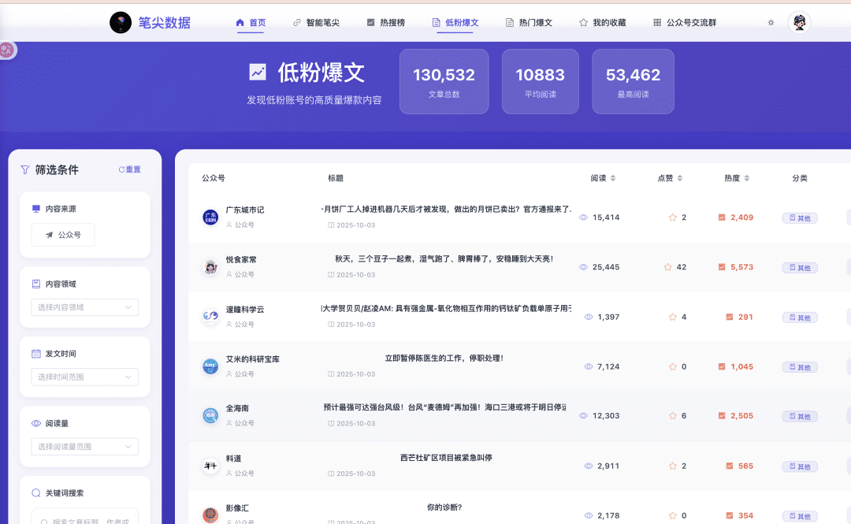Reset filters with the 重置 button
The image size is (851, 524).
click(129, 169)
